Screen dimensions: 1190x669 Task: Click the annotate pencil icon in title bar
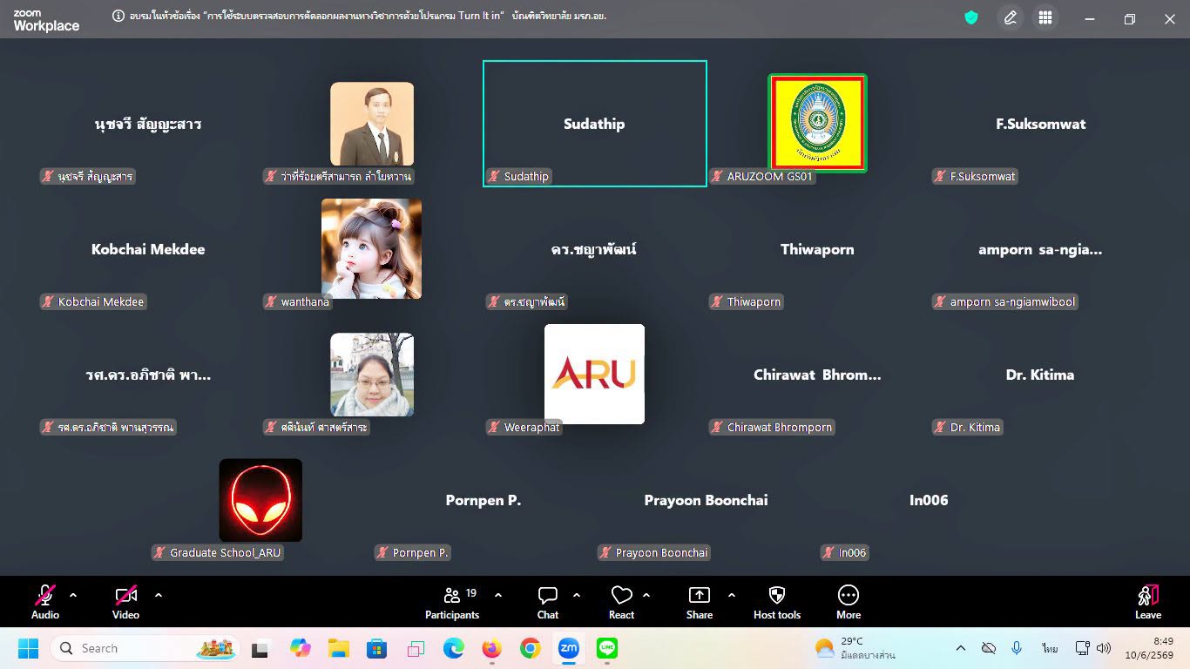[1010, 18]
